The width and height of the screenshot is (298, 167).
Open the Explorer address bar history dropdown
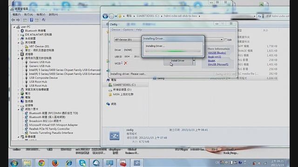click(x=255, y=16)
